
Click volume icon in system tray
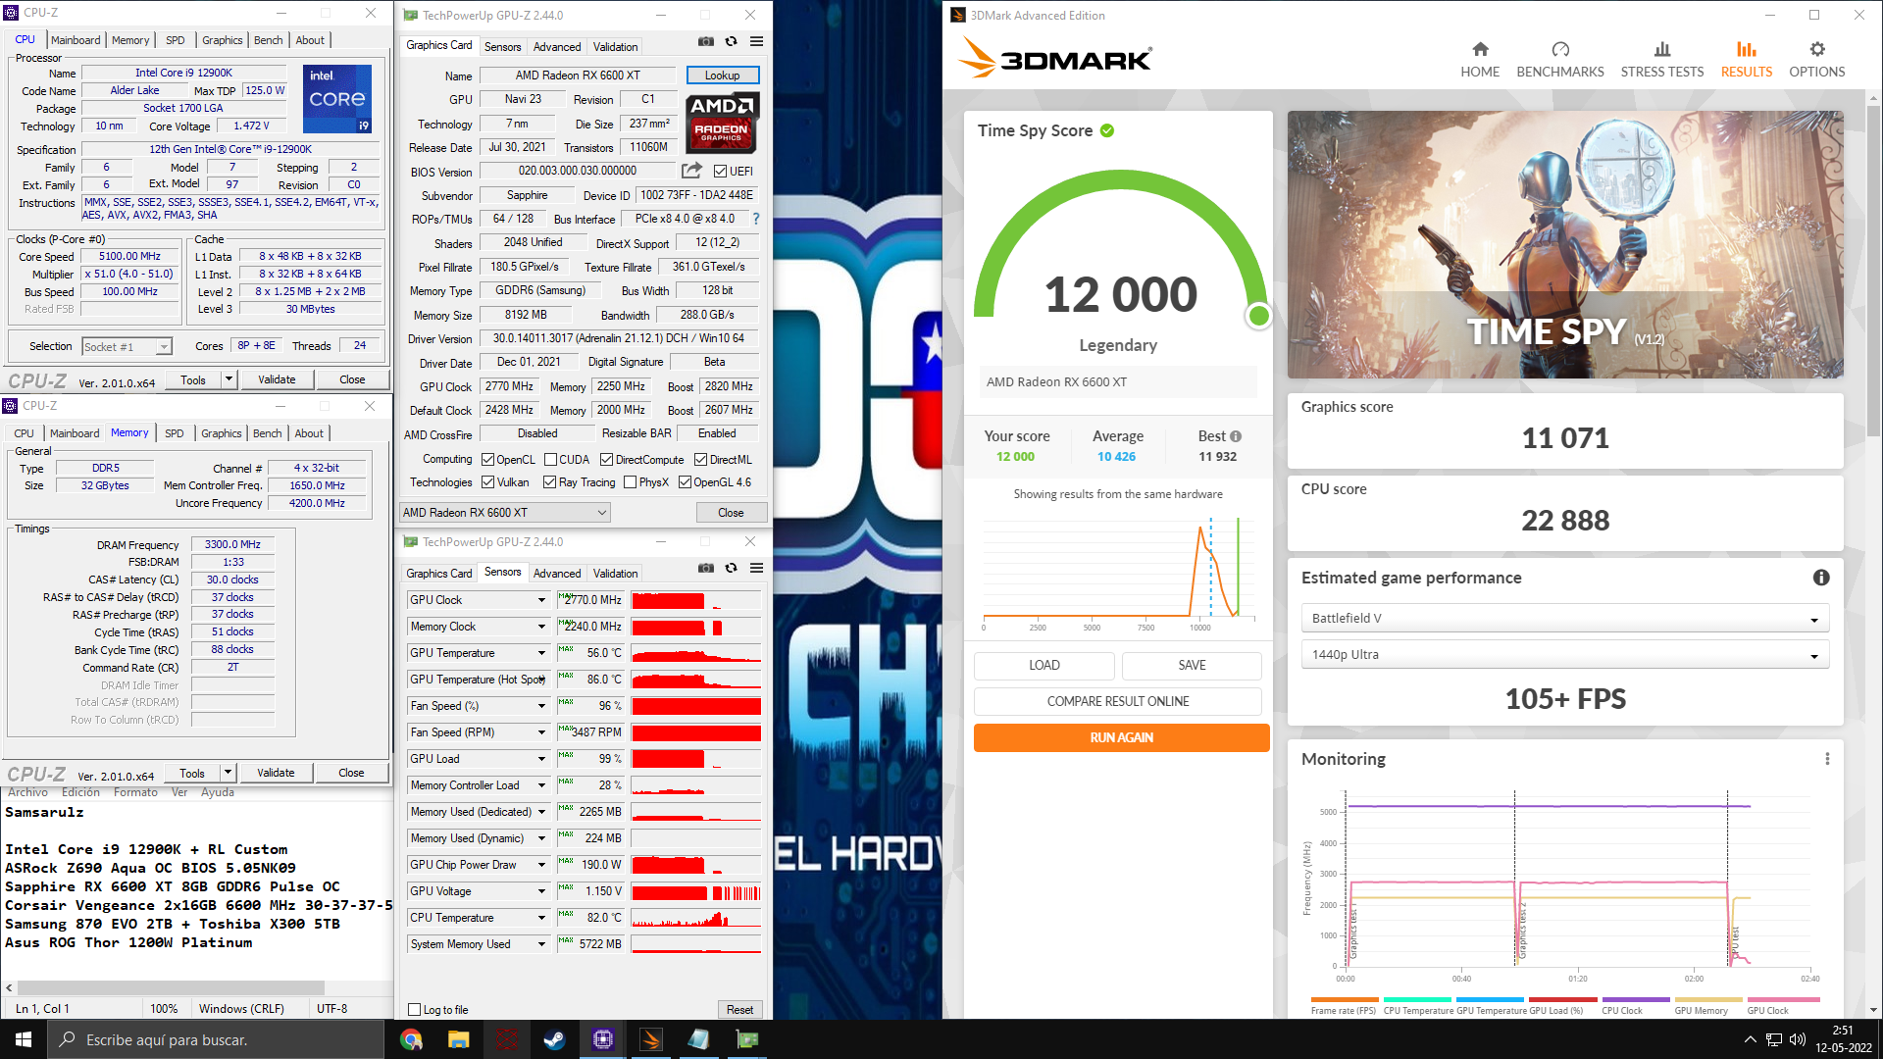[1797, 1039]
